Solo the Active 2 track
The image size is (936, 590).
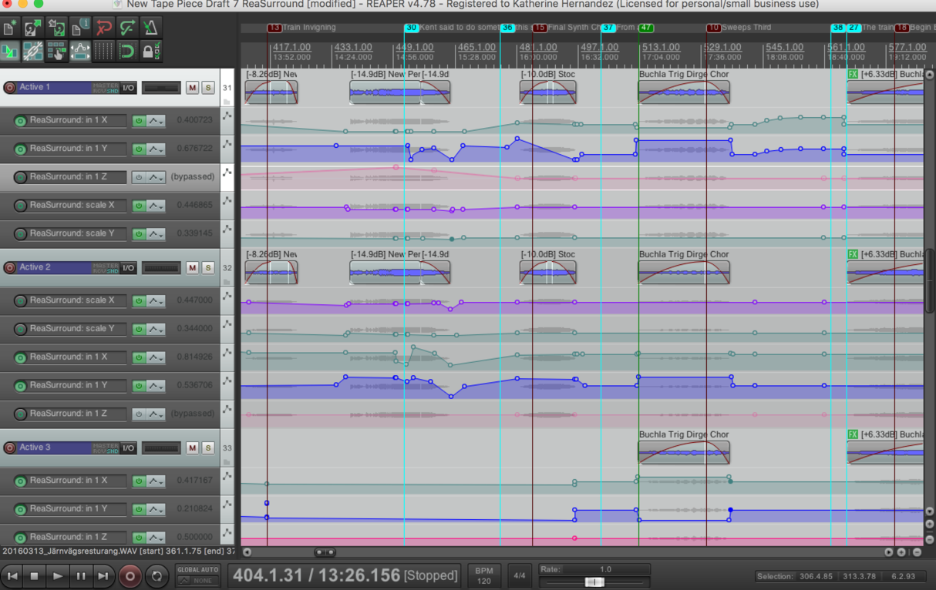tap(208, 268)
